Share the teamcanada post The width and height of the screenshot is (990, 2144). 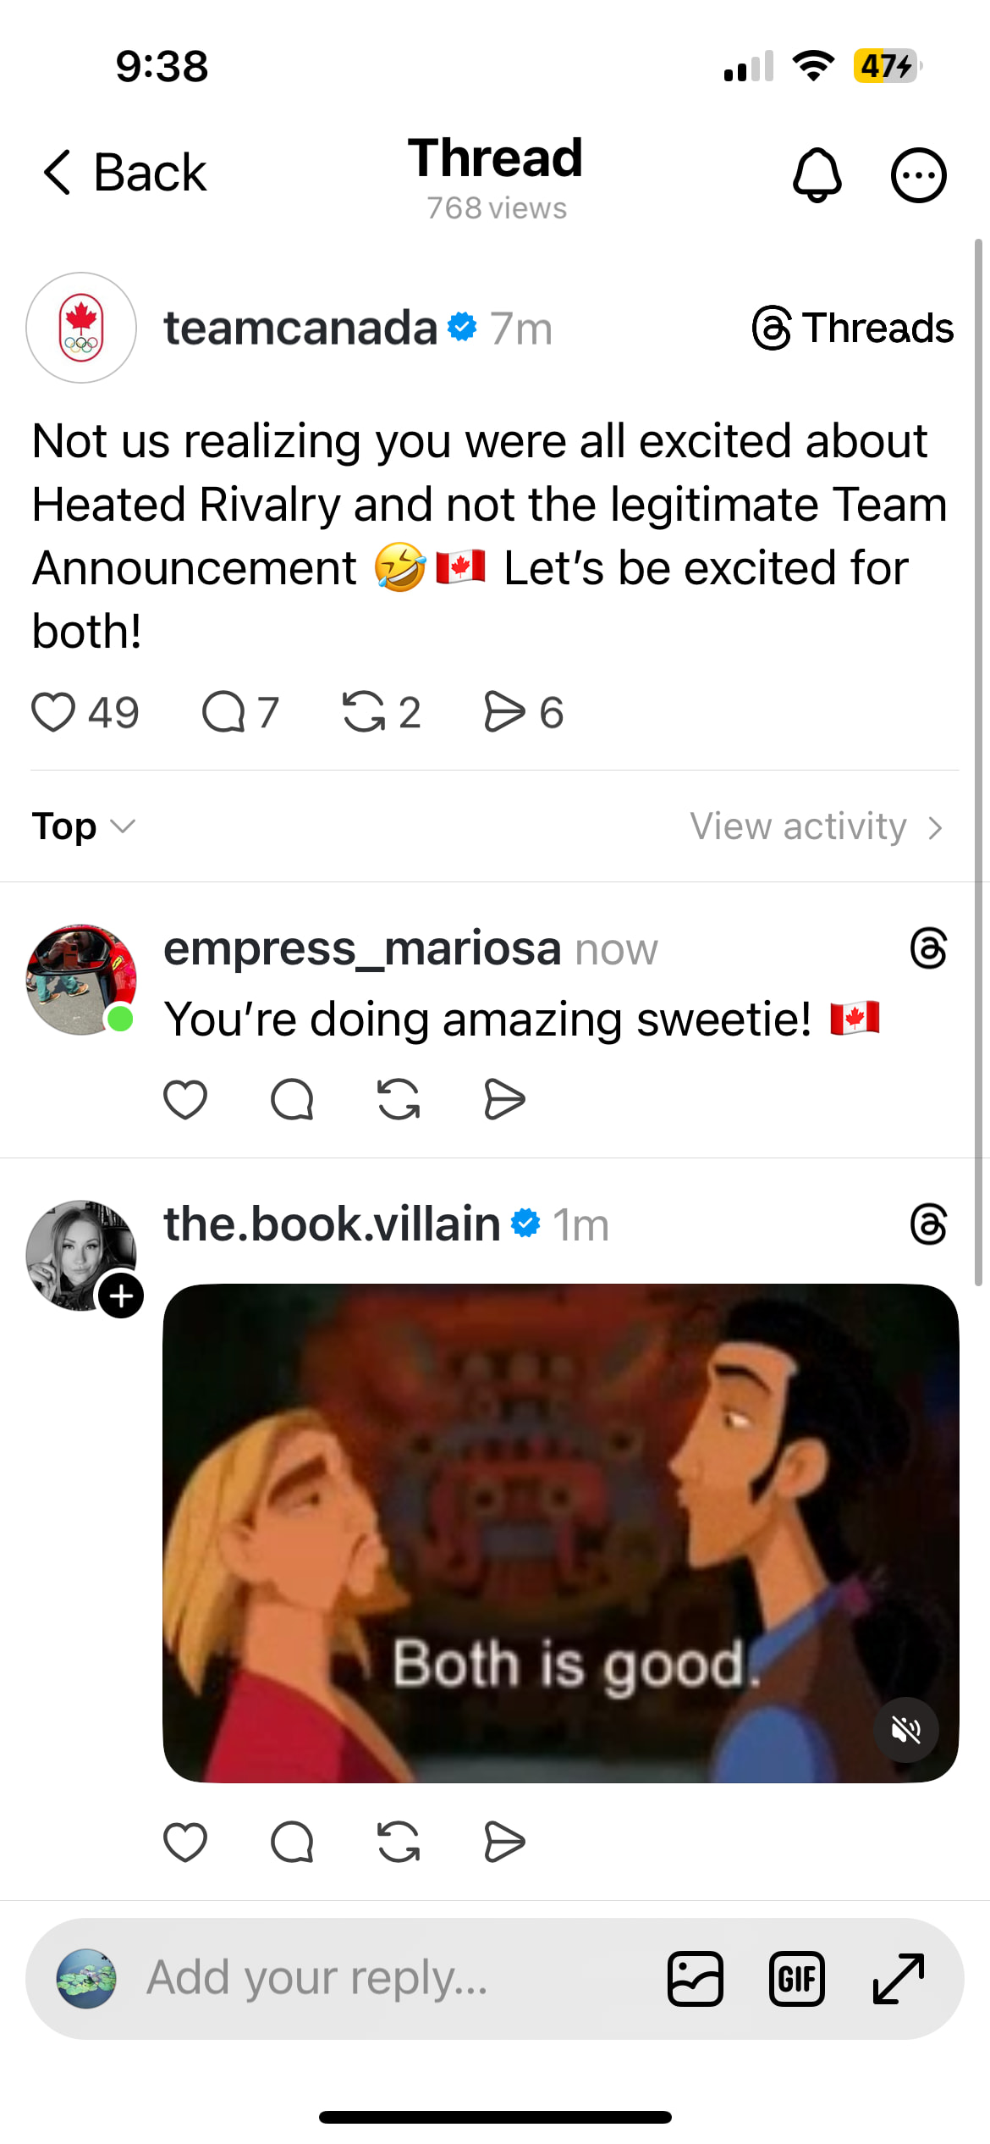[504, 711]
